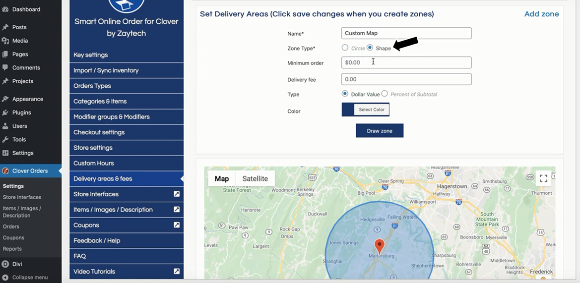
Task: Click the Posts pin icon
Action: (5, 27)
